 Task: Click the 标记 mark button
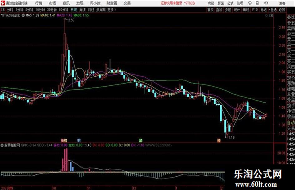click(263, 10)
